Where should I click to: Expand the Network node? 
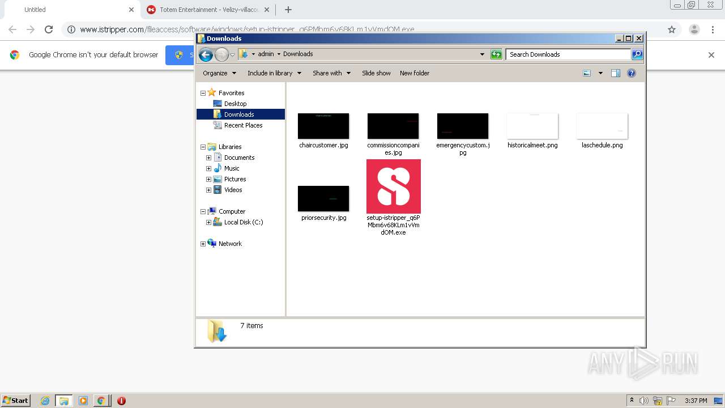pos(203,244)
